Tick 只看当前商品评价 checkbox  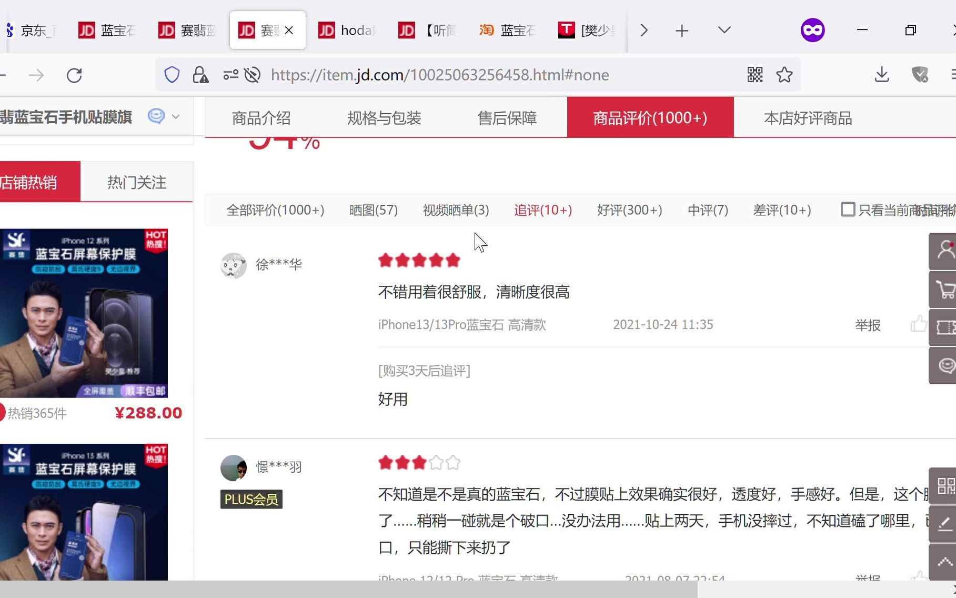(848, 209)
